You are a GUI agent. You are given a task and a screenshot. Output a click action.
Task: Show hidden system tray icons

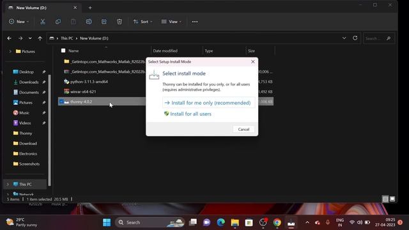coord(307,222)
